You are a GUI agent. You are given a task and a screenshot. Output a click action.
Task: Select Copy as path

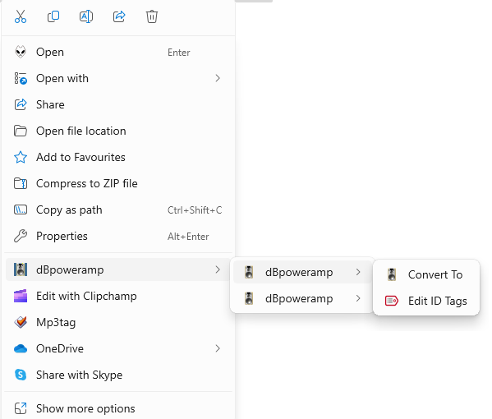coord(118,209)
